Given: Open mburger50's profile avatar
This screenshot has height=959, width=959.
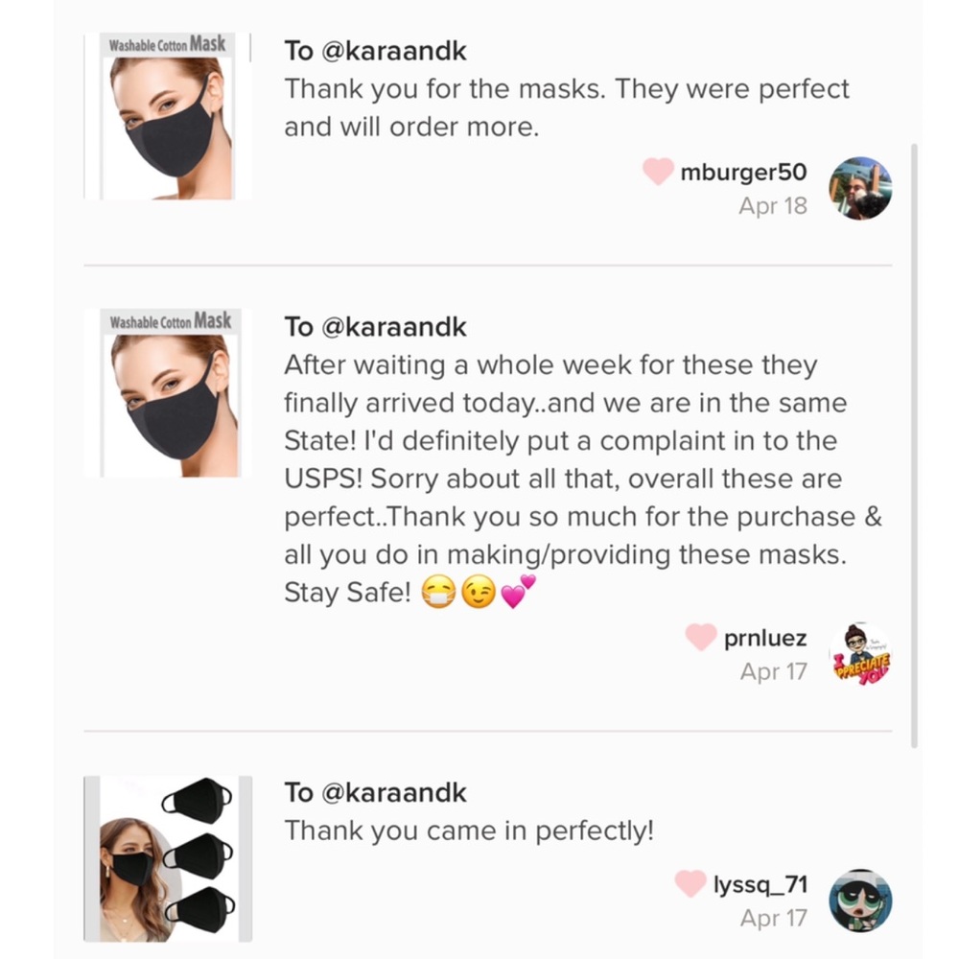Looking at the screenshot, I should tap(859, 189).
